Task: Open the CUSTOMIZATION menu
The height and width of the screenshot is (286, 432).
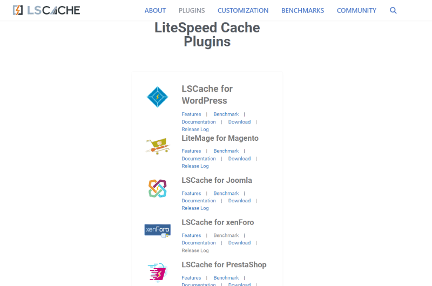Action: click(x=243, y=10)
